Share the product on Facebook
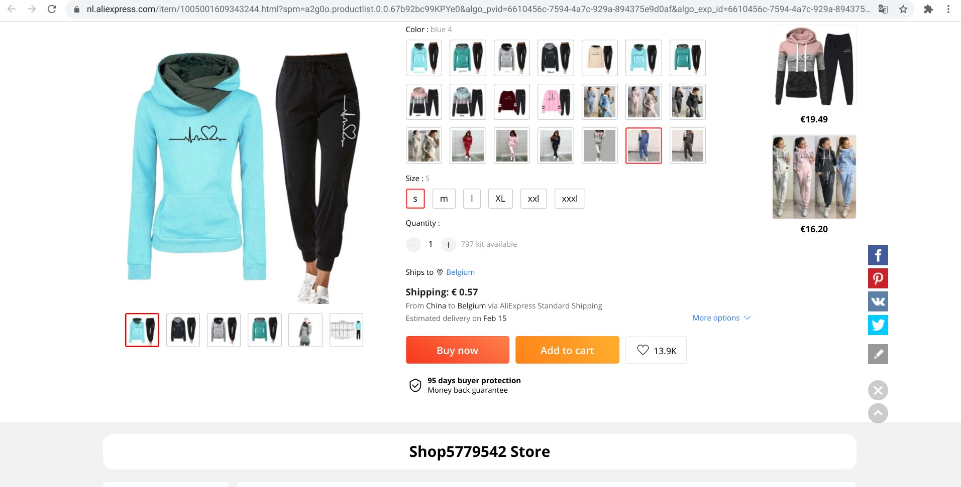961x487 pixels. pos(878,255)
